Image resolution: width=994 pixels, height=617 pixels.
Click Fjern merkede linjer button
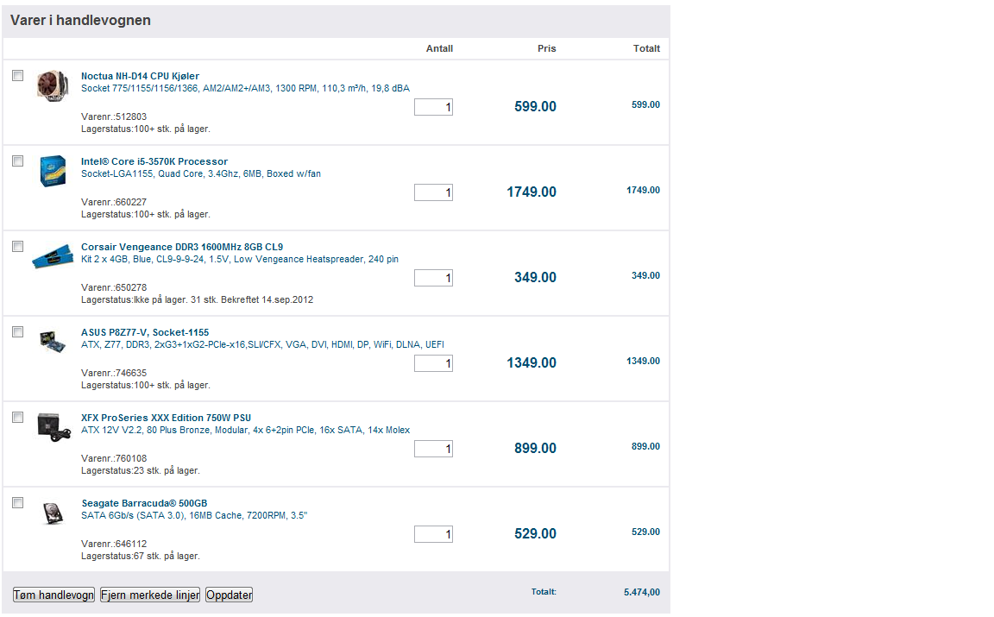pyautogui.click(x=150, y=595)
